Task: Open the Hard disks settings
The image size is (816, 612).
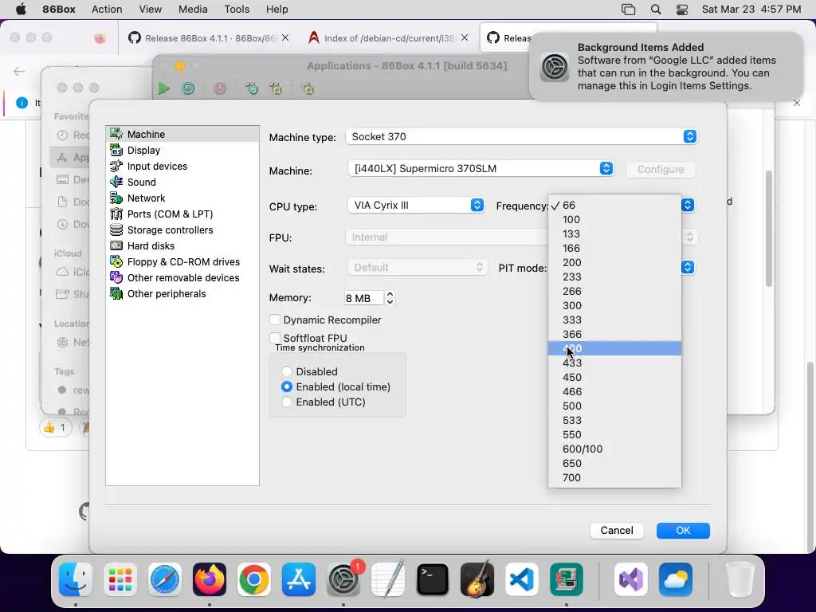Action: pos(182,245)
